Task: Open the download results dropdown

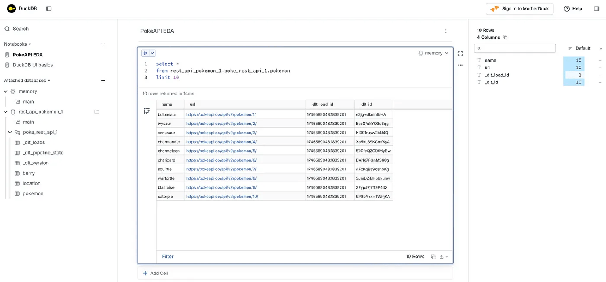Action: click(444, 257)
